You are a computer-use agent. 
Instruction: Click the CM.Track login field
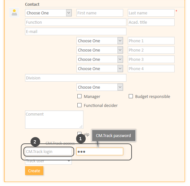click(48, 151)
